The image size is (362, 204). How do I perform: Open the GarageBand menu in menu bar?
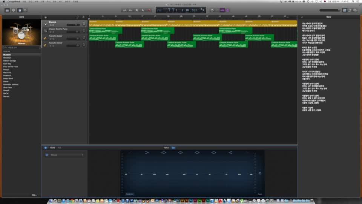(x=14, y=2)
